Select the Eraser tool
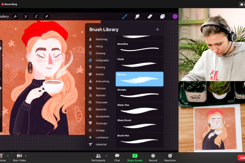 (150, 17)
